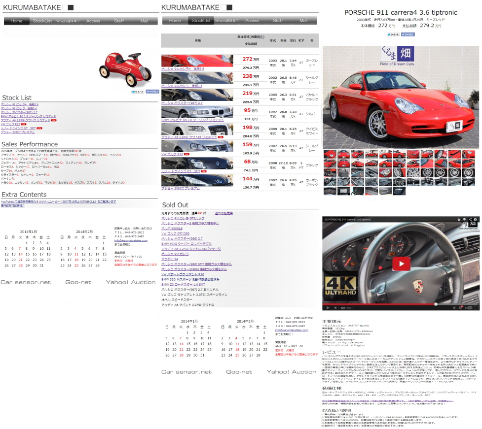Viewport: 482px width, 429px height.
Task: Click the info icon in the video title bar
Action: [475, 219]
